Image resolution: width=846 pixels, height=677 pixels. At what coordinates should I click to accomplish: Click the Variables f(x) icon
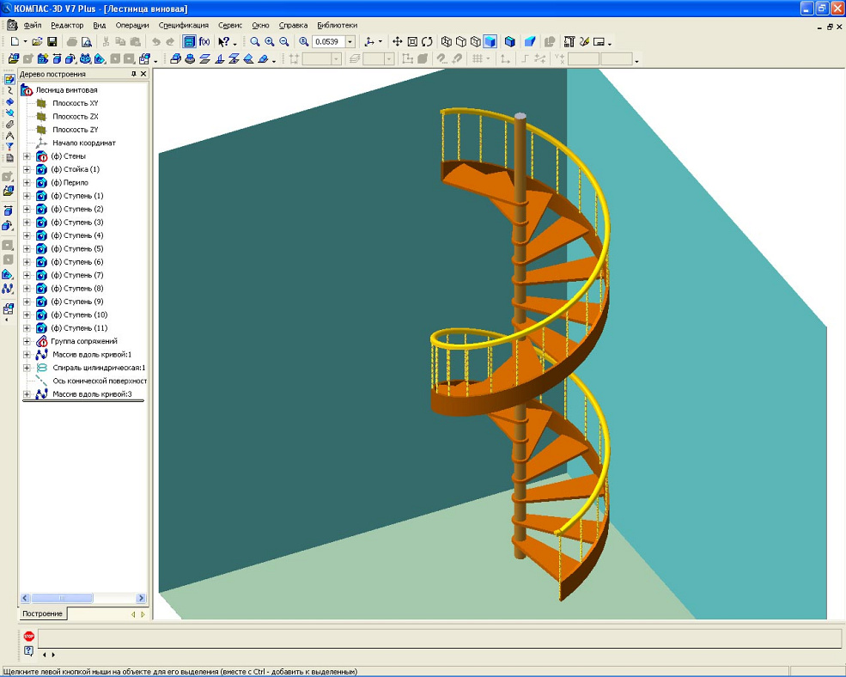tap(204, 41)
